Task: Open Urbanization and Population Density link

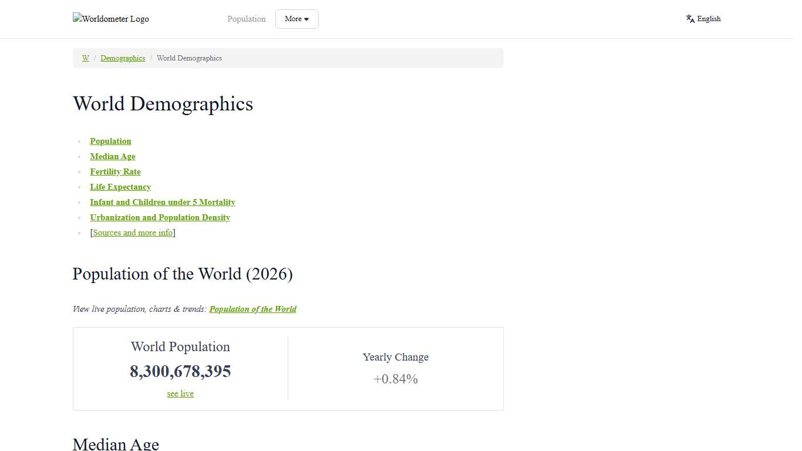Action: (x=160, y=217)
